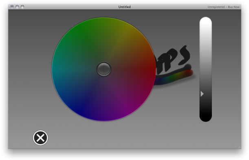Click the Untitled window title
The image size is (249, 160).
click(125, 7)
